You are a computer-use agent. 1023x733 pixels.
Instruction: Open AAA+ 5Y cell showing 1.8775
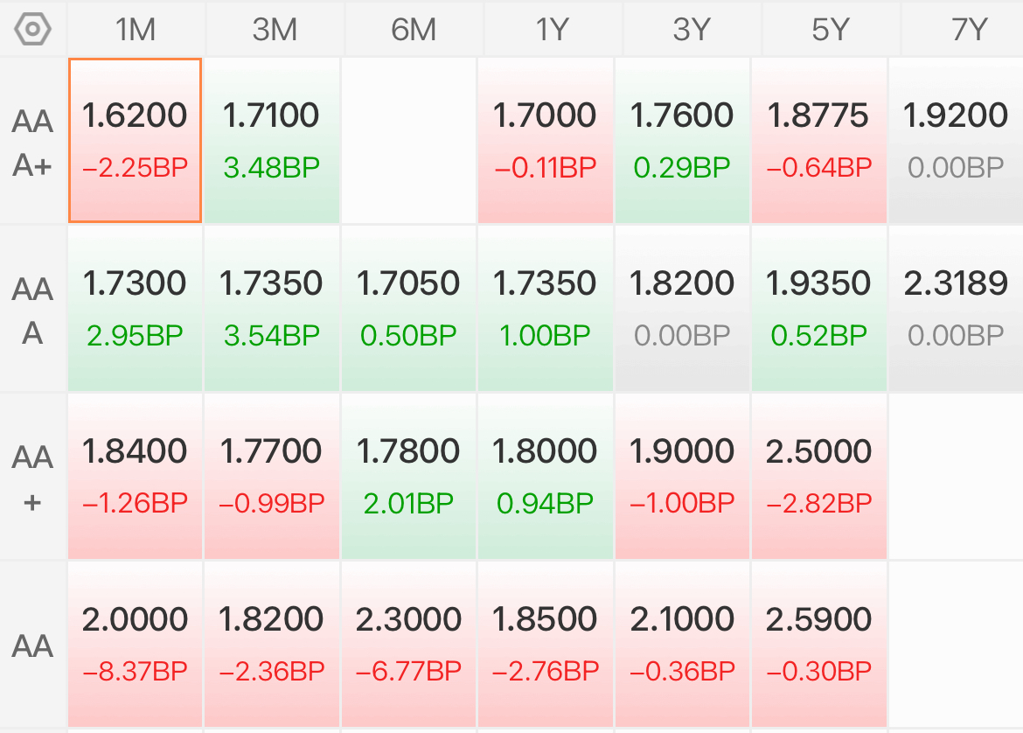(x=819, y=140)
